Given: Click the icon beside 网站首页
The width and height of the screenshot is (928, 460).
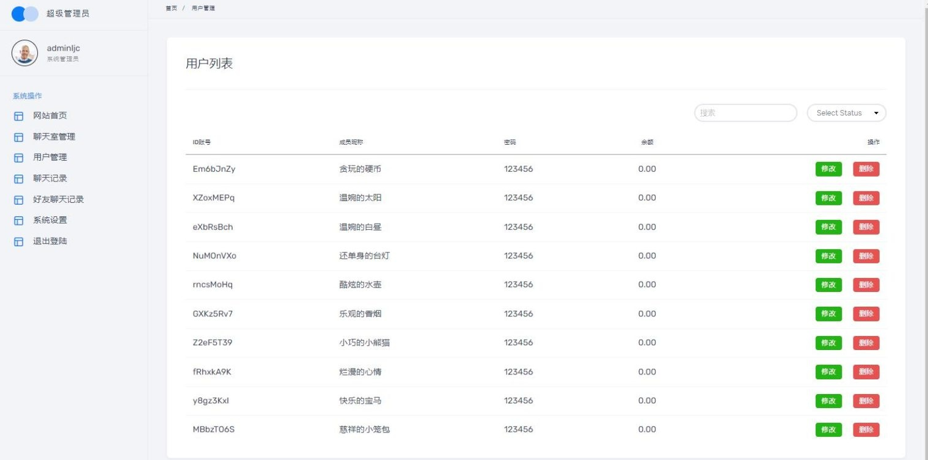Looking at the screenshot, I should (x=18, y=116).
